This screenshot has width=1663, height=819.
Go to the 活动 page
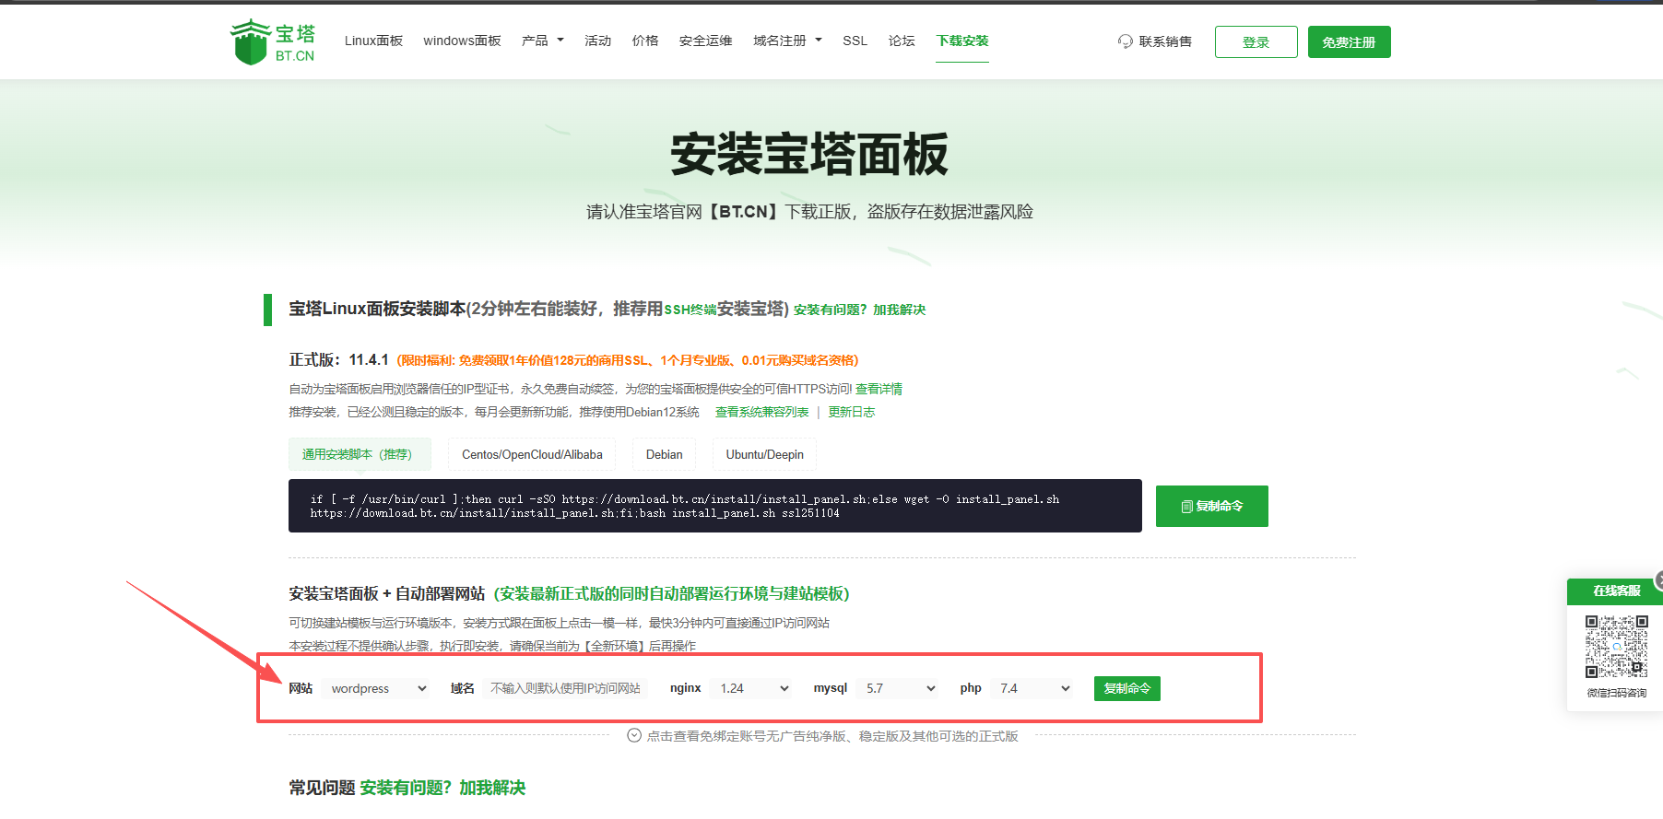pyautogui.click(x=597, y=41)
